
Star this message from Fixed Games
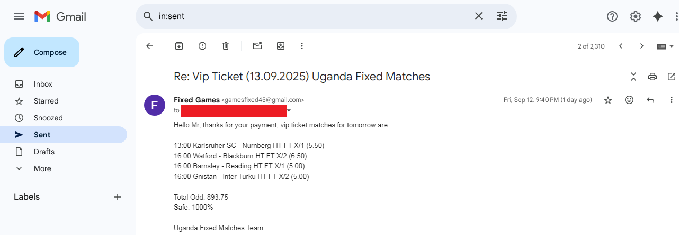(608, 100)
